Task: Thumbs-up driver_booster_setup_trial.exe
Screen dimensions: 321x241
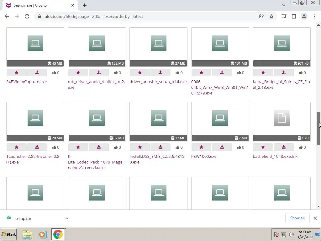Action: [179, 72]
